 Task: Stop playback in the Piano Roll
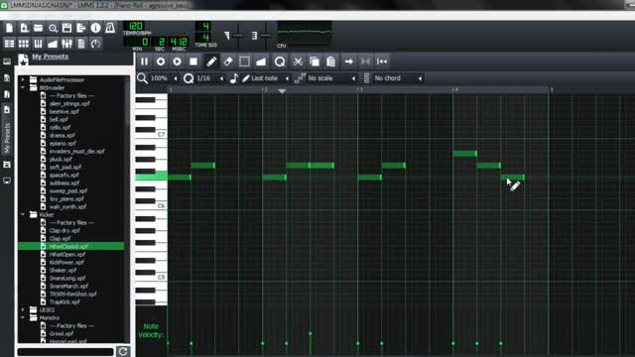193,61
